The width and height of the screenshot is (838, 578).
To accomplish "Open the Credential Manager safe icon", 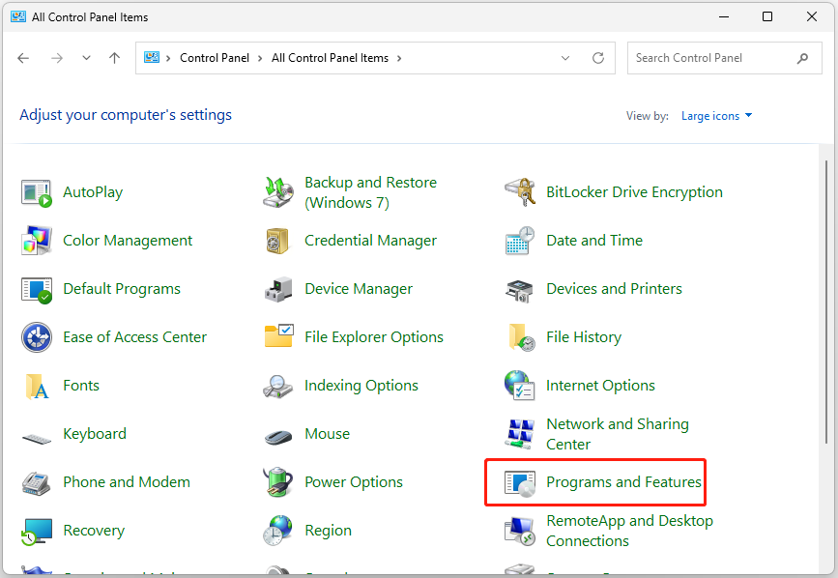I will click(278, 241).
